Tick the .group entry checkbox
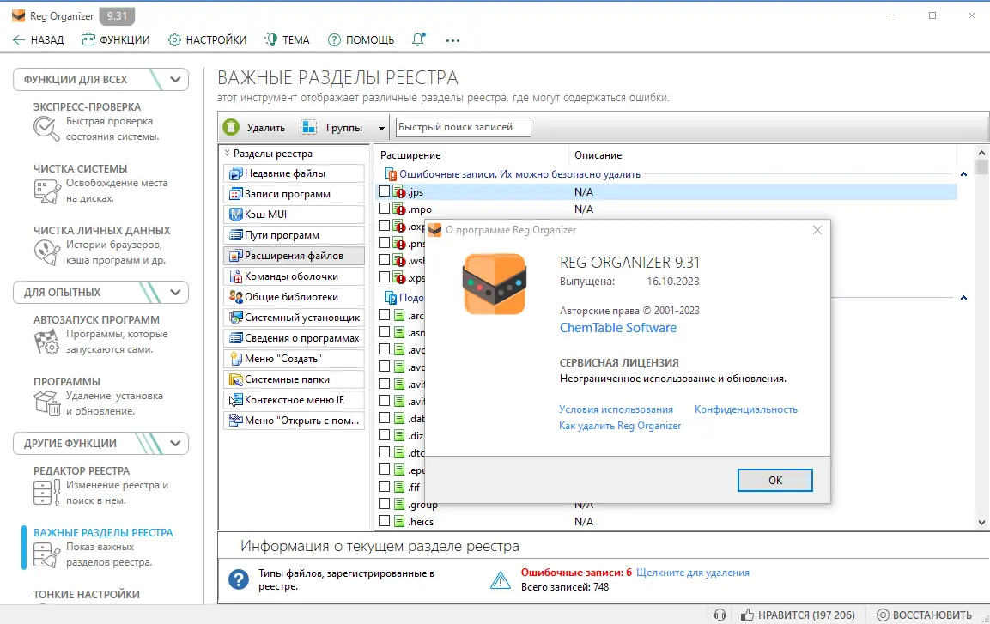 pos(384,504)
